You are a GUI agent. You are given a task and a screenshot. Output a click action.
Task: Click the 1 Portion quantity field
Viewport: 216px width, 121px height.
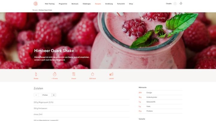tap(45, 95)
